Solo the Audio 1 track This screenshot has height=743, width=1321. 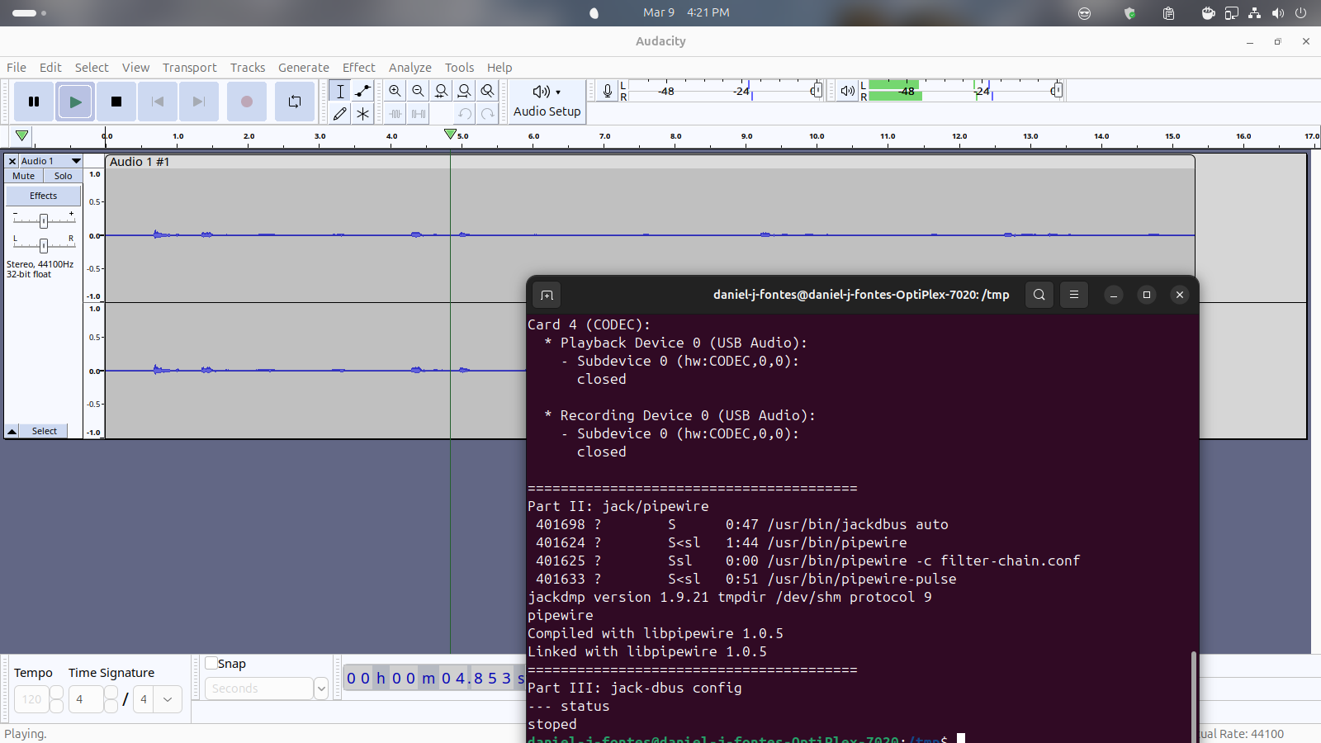pos(63,176)
